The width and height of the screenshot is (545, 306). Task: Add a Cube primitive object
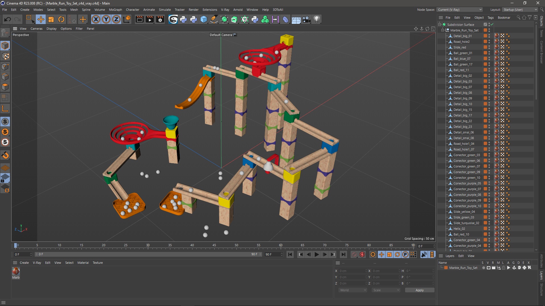click(x=204, y=19)
